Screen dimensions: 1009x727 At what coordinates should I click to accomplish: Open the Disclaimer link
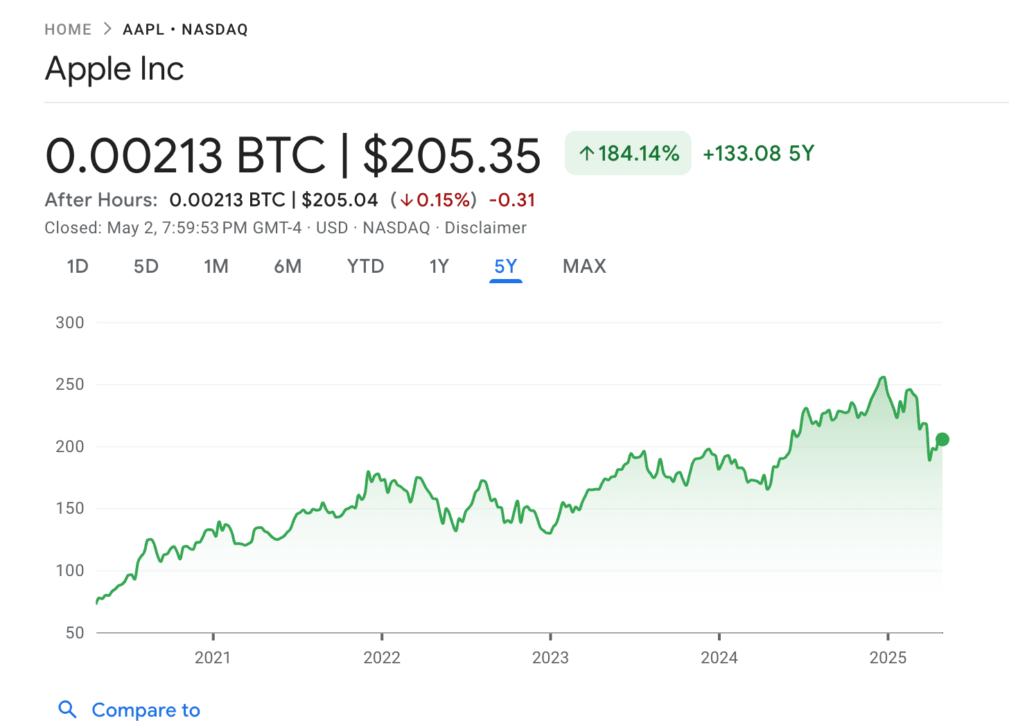pyautogui.click(x=486, y=227)
